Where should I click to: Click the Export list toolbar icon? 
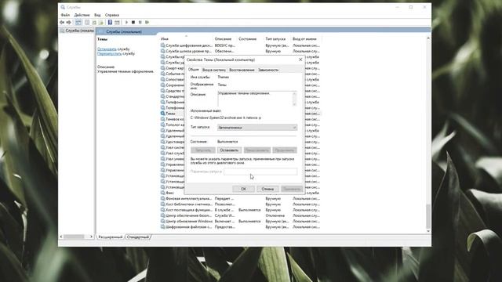(x=101, y=23)
